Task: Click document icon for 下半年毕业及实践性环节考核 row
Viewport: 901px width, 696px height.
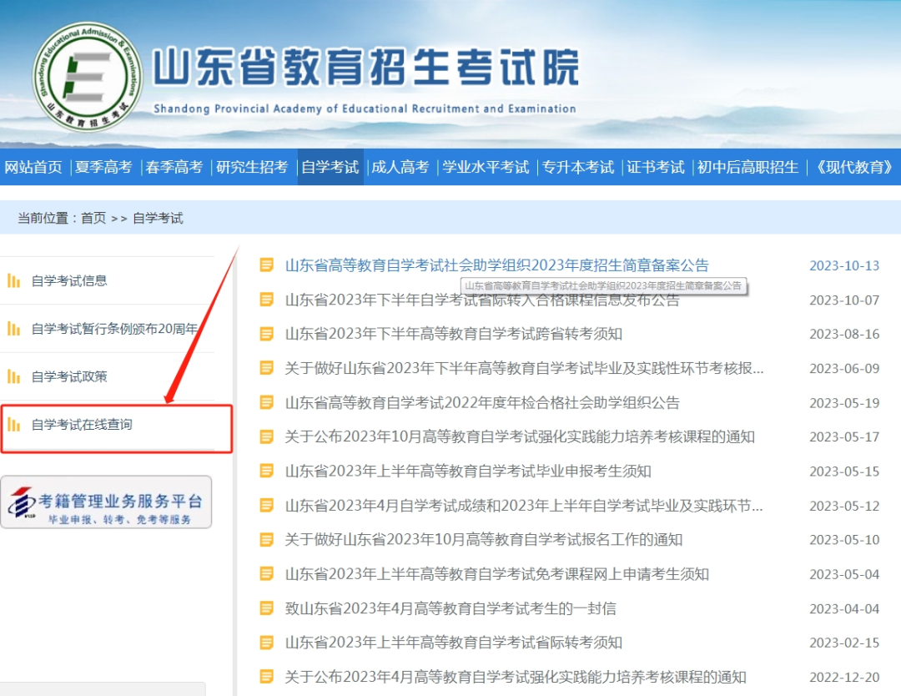Action: click(267, 368)
